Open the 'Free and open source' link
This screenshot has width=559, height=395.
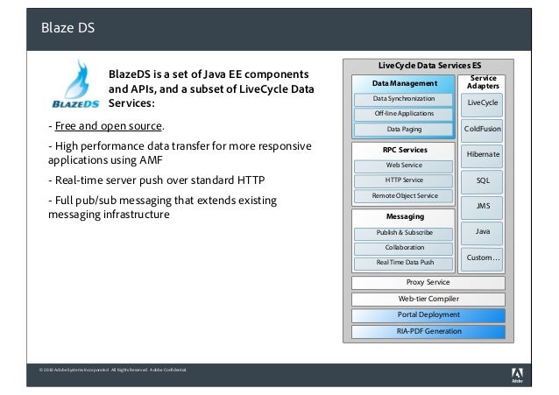point(109,126)
